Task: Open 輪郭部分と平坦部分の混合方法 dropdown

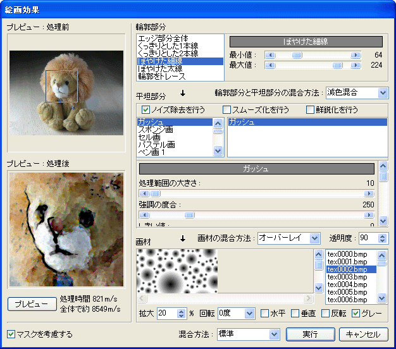Action: (383, 93)
